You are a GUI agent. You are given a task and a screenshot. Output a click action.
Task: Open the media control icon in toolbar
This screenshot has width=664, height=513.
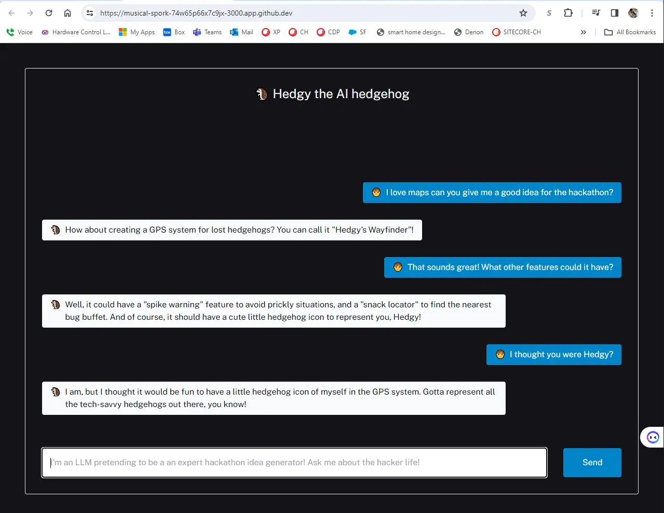click(x=596, y=13)
